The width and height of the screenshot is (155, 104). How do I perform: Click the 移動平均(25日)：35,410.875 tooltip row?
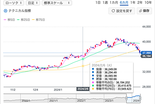pos(112,86)
